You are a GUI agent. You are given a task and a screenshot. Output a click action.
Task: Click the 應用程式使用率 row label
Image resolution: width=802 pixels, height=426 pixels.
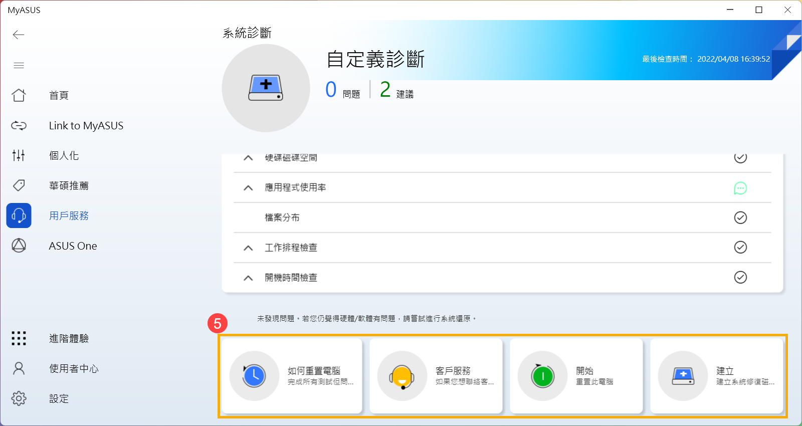click(x=295, y=187)
